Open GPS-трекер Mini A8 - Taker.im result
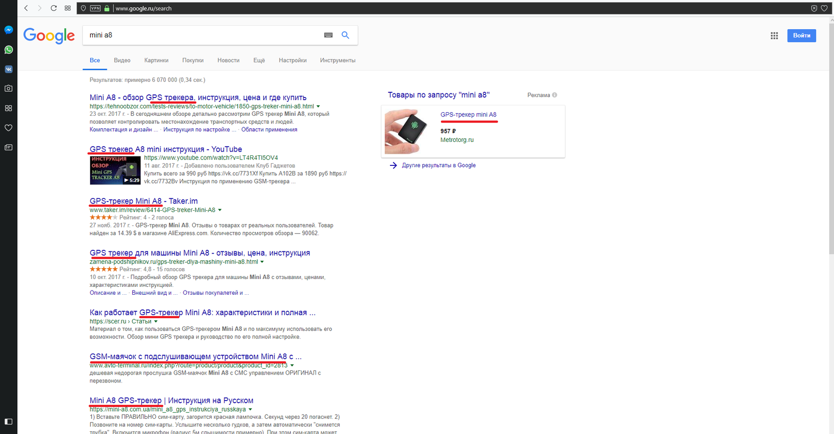834x434 pixels. 143,201
